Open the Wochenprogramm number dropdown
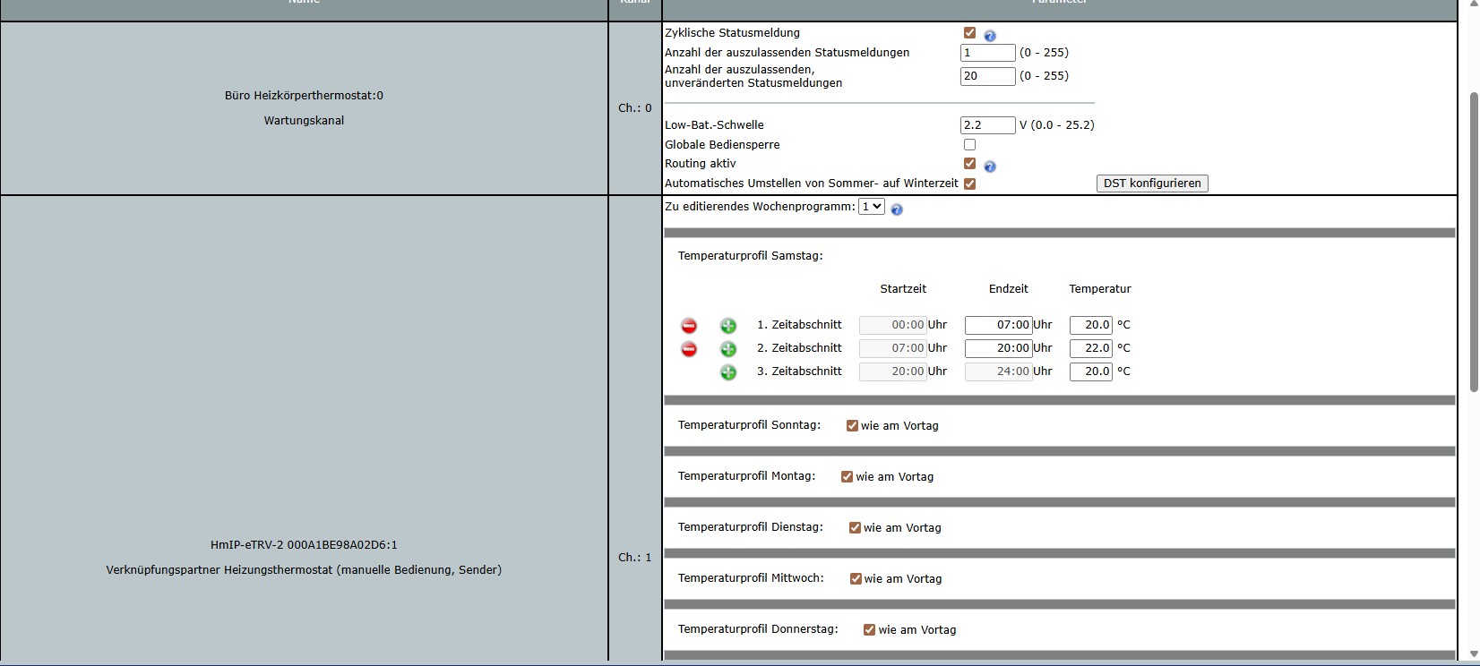 tap(871, 207)
